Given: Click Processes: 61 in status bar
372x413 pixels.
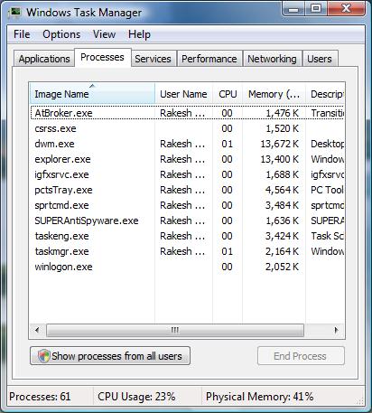Looking at the screenshot, I should 40,397.
